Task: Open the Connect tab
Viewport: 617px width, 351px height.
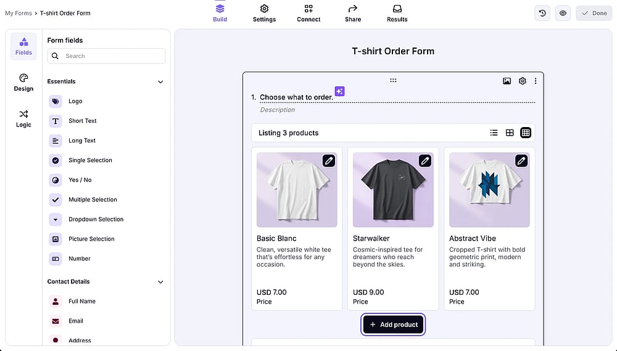Action: (x=308, y=13)
